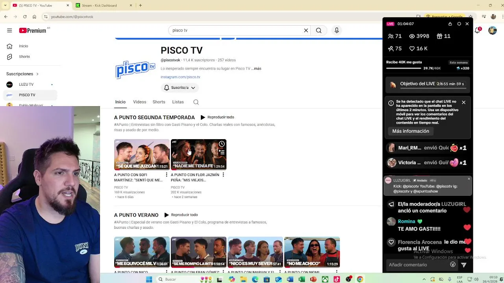Open Shorts in the sidebar

[x=24, y=57]
